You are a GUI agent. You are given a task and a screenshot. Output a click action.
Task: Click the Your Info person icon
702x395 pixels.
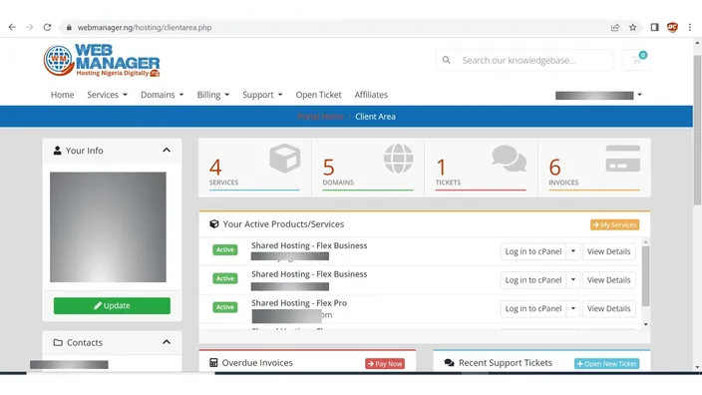(x=57, y=151)
